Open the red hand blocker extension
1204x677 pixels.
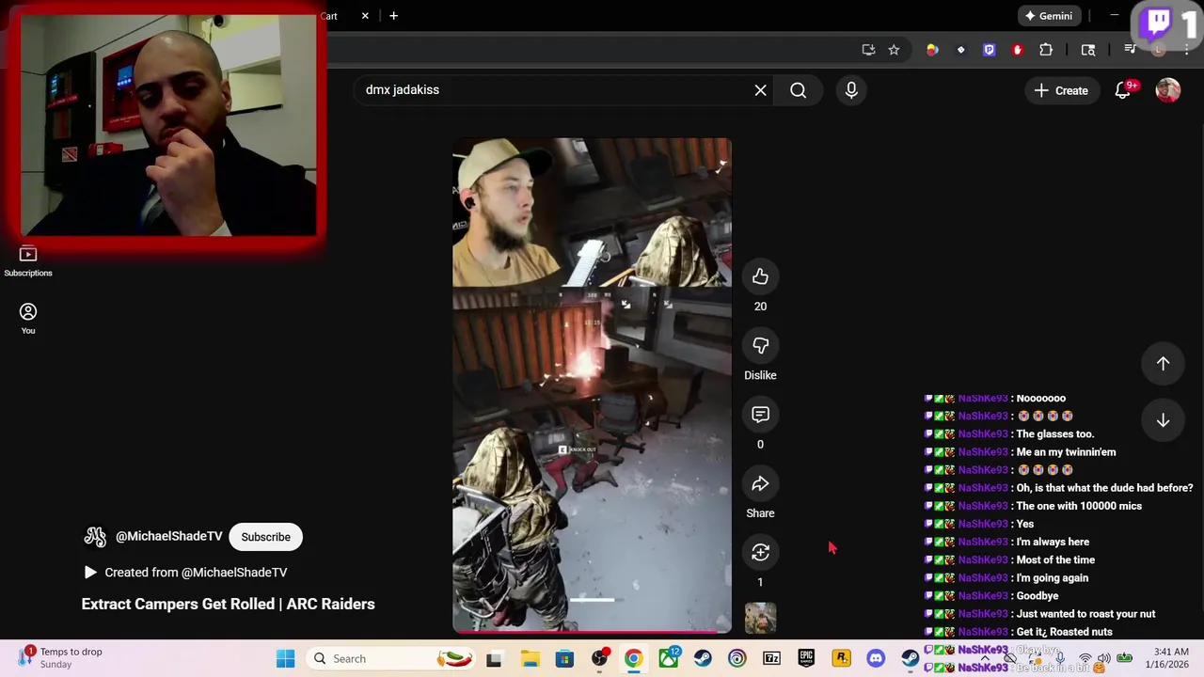coord(1017,50)
